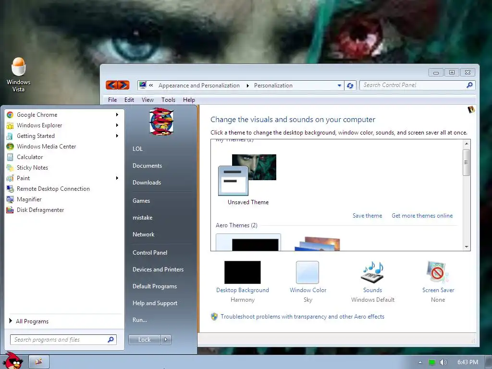The image size is (492, 369).
Task: Open Documents from Start menu
Action: point(147,166)
